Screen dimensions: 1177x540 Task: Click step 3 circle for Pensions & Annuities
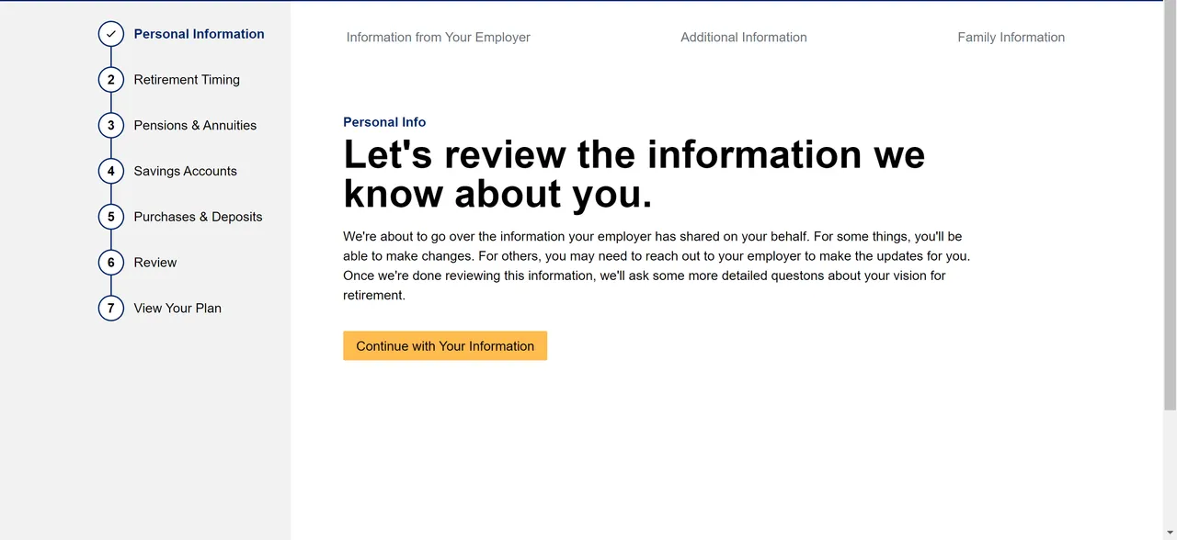(x=110, y=125)
